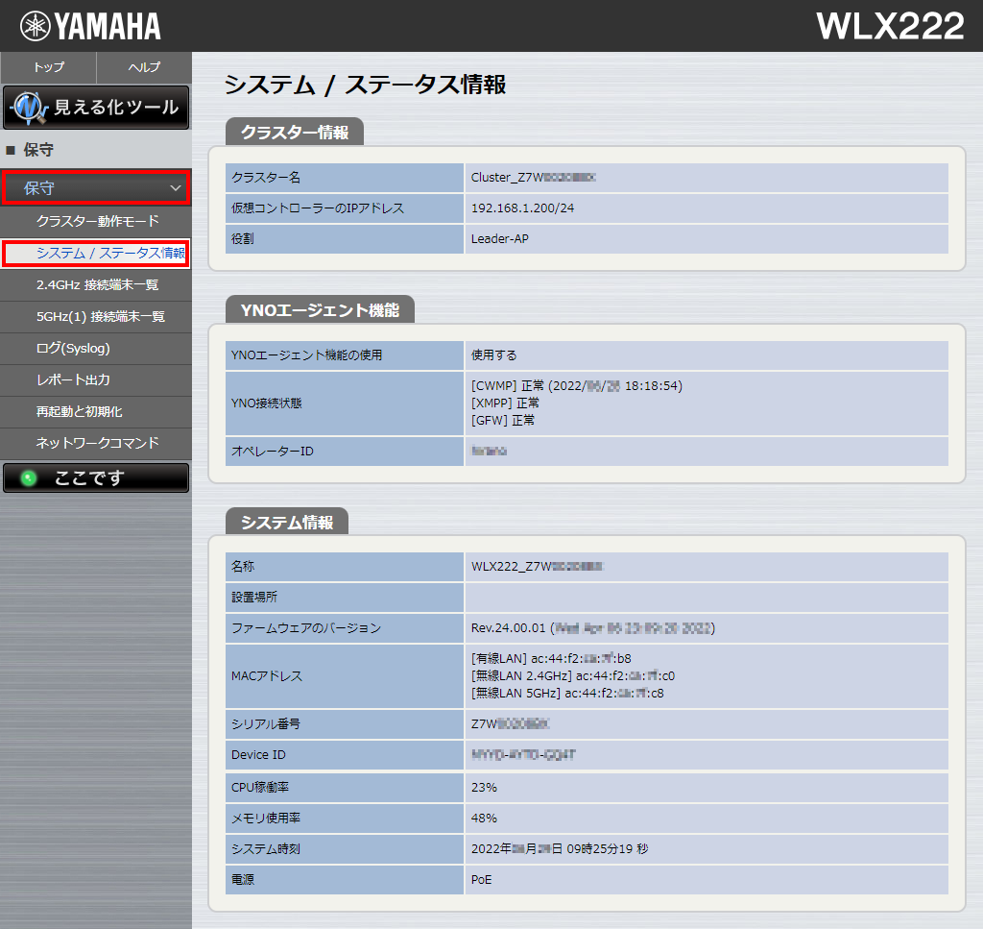
Task: Open the レポート出力 menu item
Action: (73, 380)
